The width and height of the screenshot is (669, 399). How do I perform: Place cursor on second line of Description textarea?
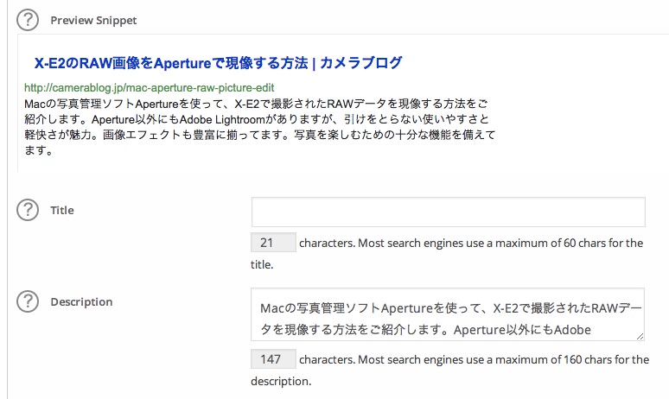[x=425, y=330]
